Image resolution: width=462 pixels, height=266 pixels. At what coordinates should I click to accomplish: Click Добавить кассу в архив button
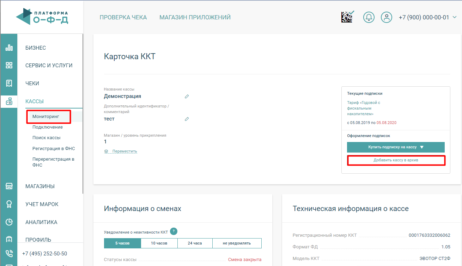[396, 160]
